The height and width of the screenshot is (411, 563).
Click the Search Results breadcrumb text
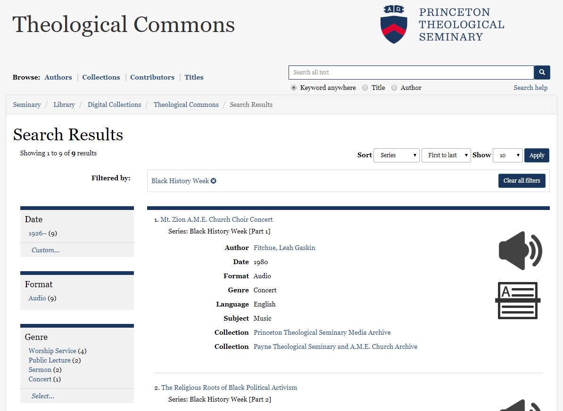[251, 105]
